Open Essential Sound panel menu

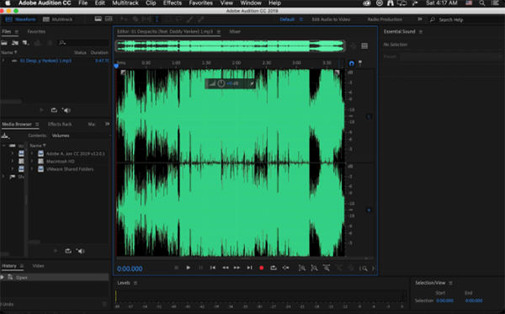point(421,31)
